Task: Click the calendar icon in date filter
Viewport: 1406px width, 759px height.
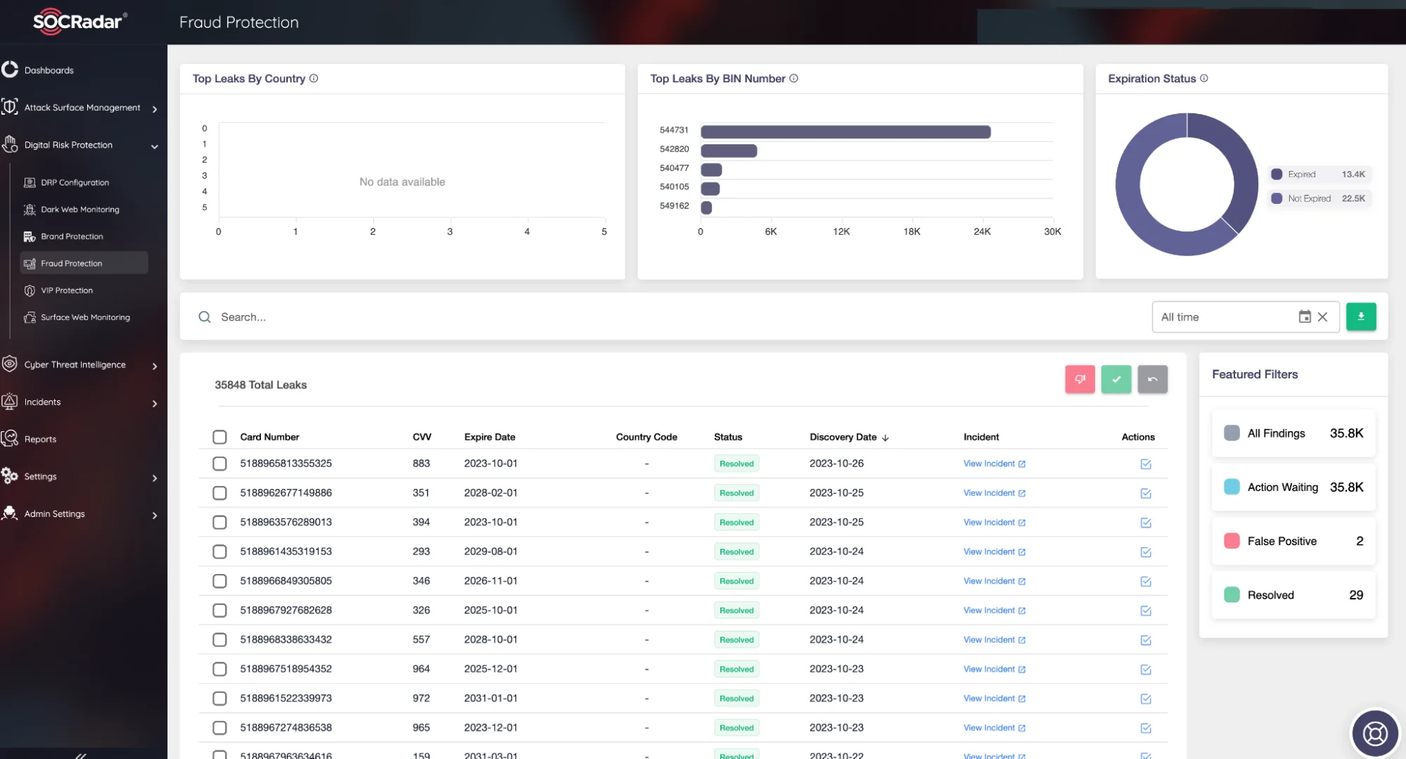Action: (1304, 317)
